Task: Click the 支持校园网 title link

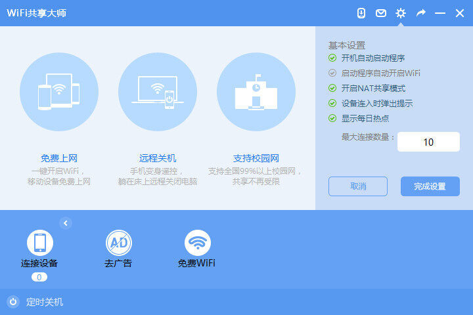Action: pyautogui.click(x=256, y=158)
